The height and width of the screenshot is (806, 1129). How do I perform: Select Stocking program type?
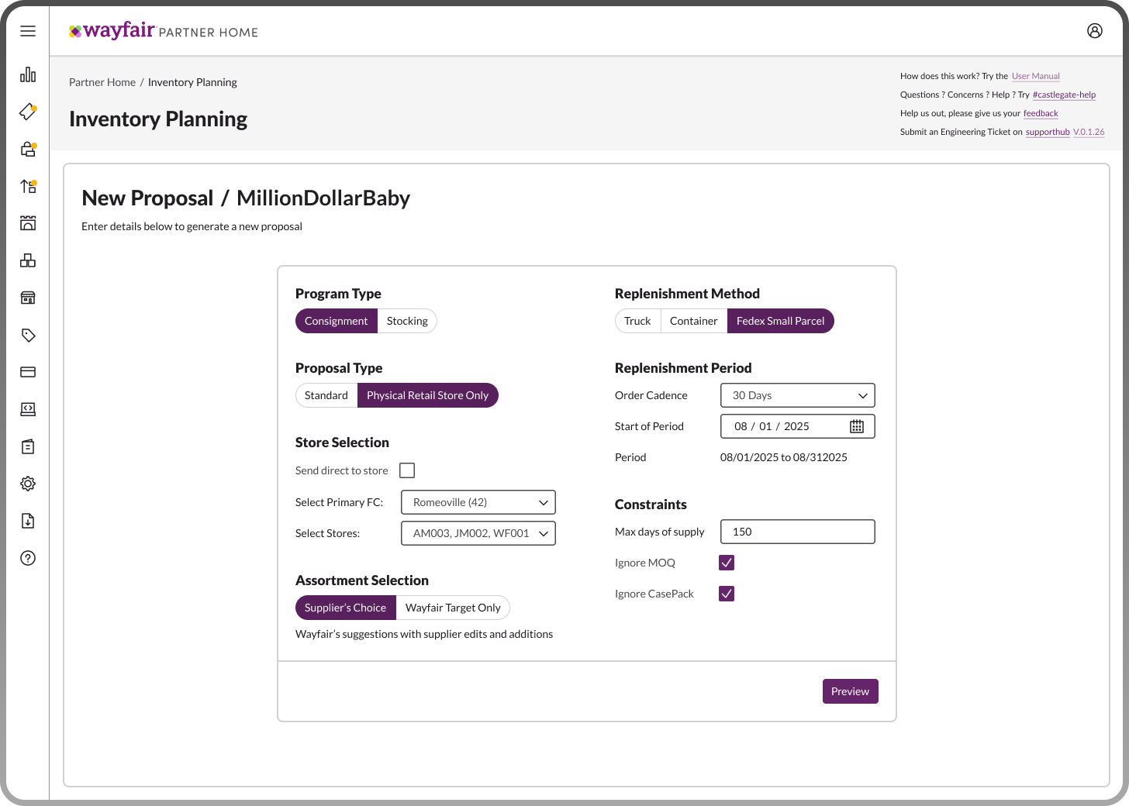click(407, 321)
